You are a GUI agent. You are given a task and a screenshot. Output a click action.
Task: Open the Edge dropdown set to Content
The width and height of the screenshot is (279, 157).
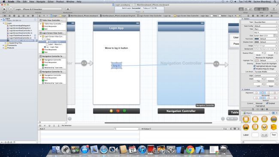265,75
